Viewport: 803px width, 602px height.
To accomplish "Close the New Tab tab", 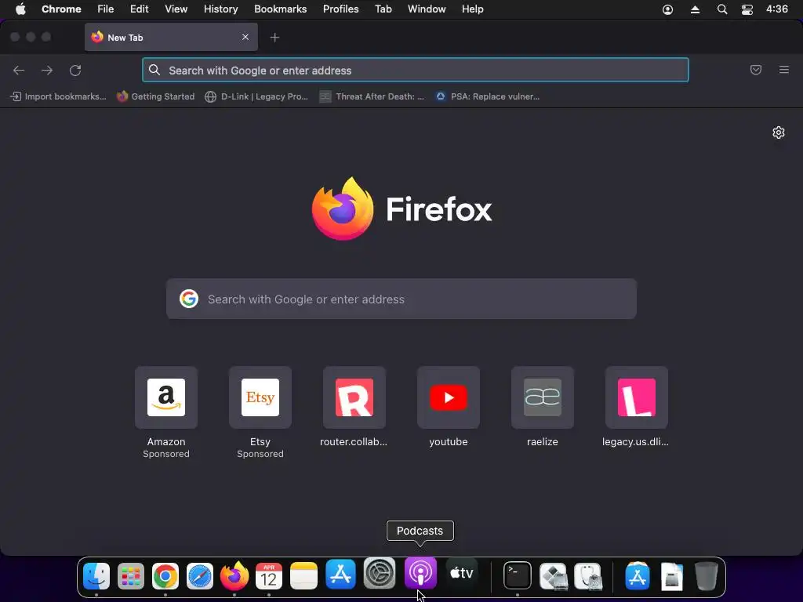I will pos(245,38).
